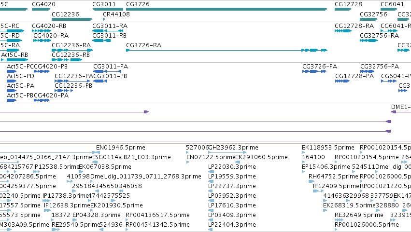Click transcript CG12236-RA
The height and width of the screenshot is (232, 411).
pos(71,45)
